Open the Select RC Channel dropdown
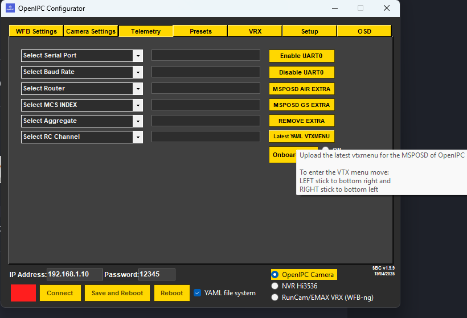 pos(138,137)
